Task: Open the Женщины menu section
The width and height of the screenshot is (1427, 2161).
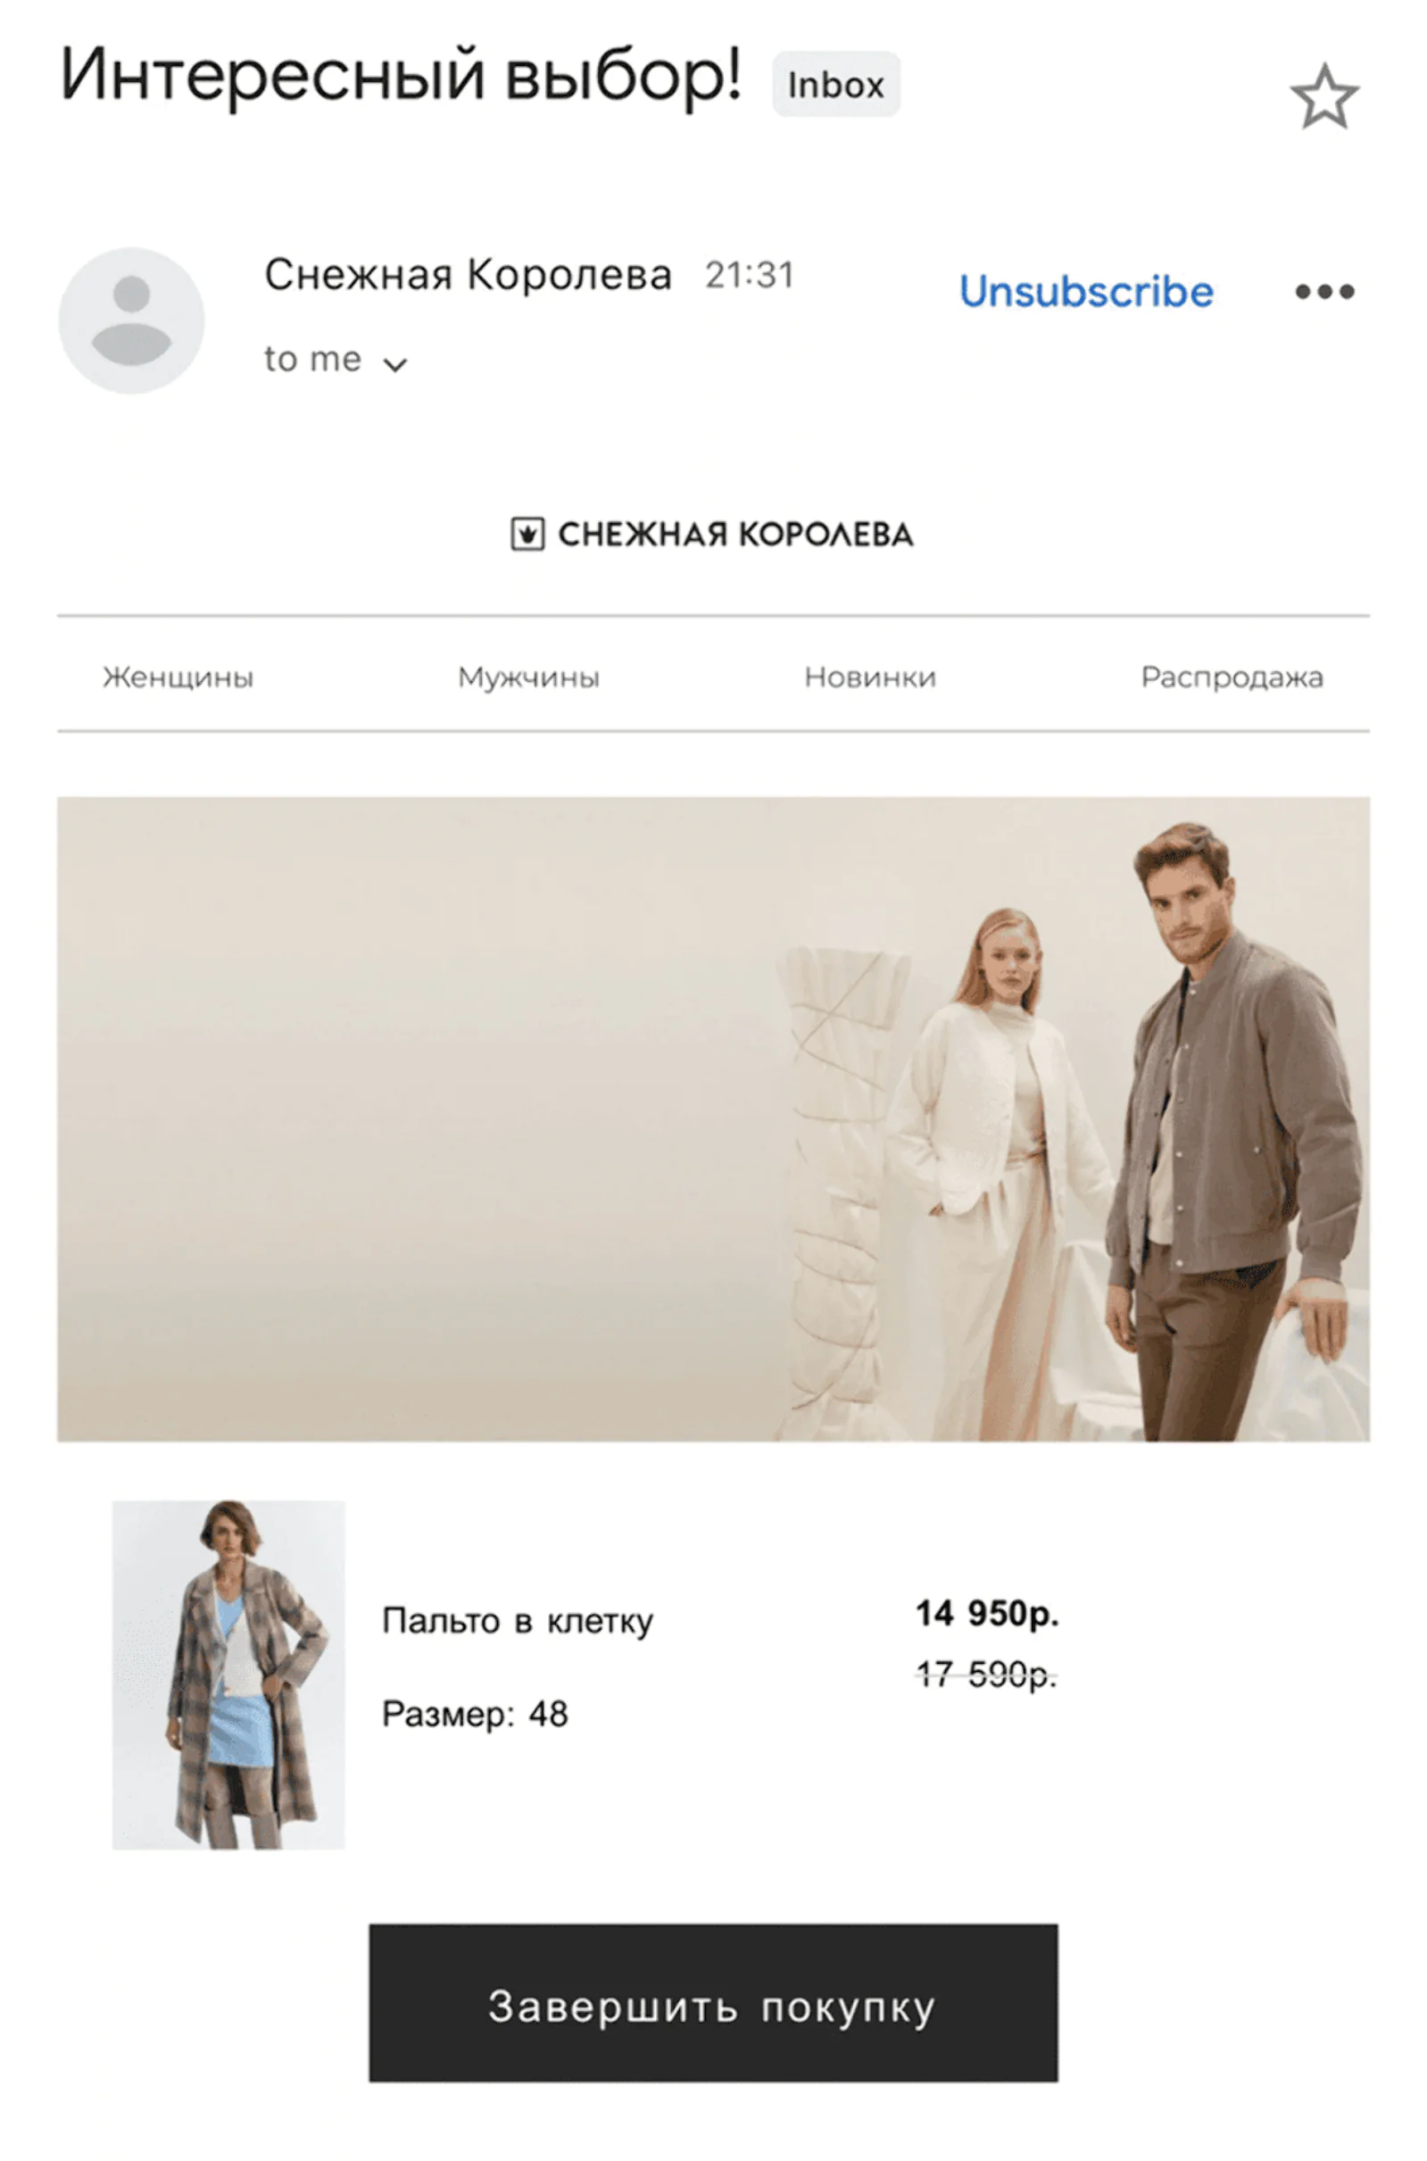Action: coord(178,677)
